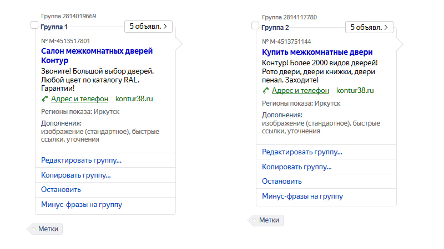
Task: Tick the checkbox next to Группа 2
Action: click(255, 25)
